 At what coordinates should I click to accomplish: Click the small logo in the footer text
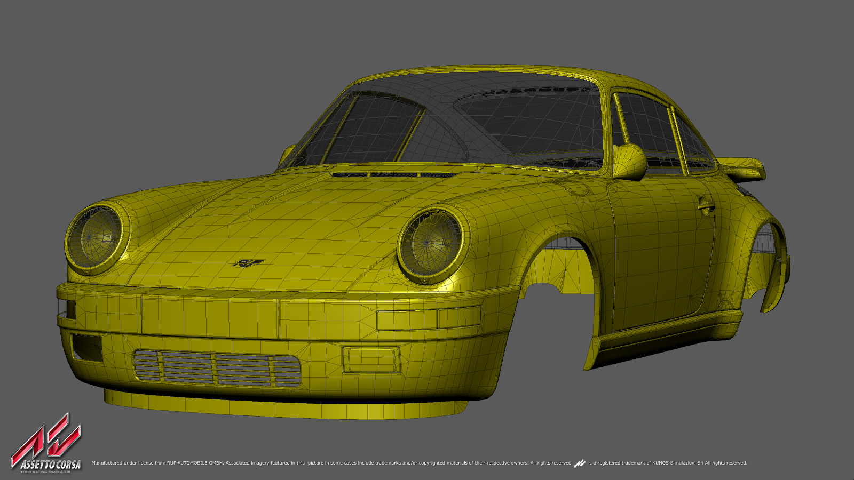pyautogui.click(x=580, y=463)
